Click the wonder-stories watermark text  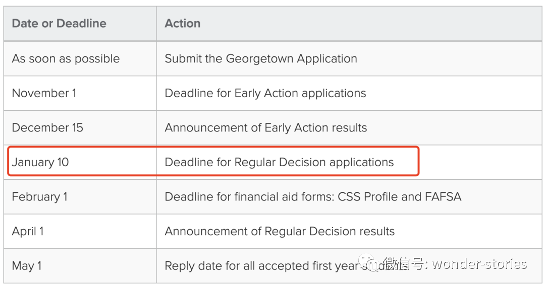pos(479,264)
